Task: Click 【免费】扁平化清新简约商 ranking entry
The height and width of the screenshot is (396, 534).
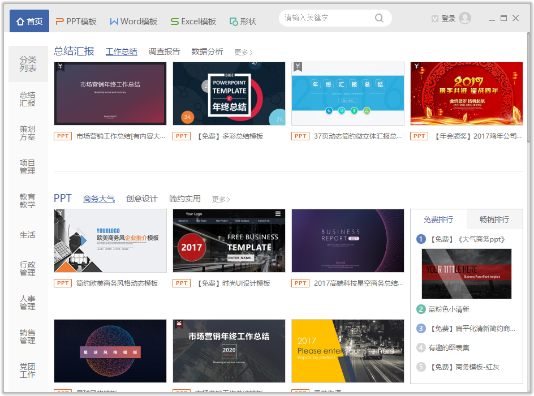Action: 472,329
